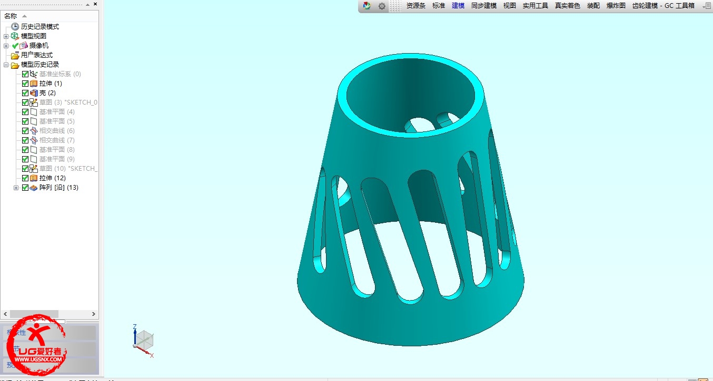
Task: Click the 相交曲线 (6) curve icon
Action: [34, 131]
